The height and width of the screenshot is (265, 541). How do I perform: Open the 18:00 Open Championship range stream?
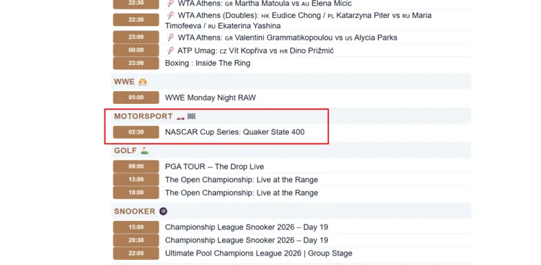point(242,193)
